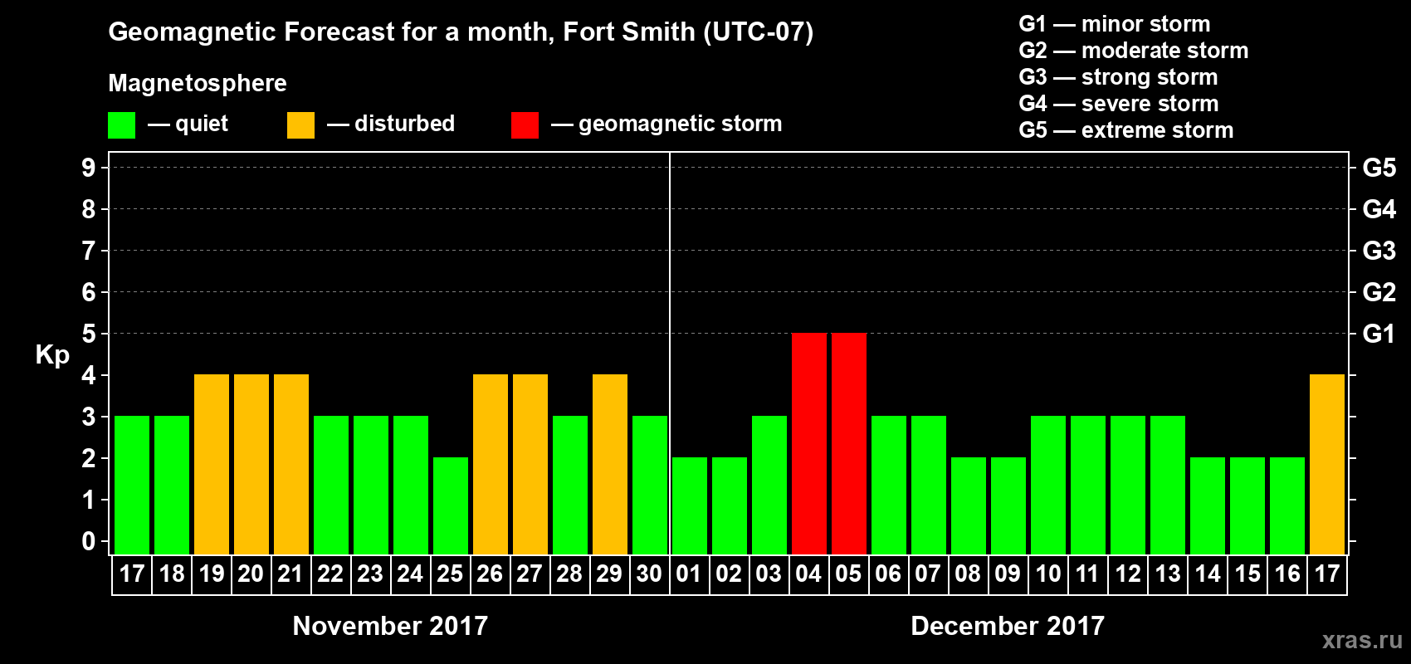Click 'G3 — strong storm' legend text

click(x=1119, y=77)
